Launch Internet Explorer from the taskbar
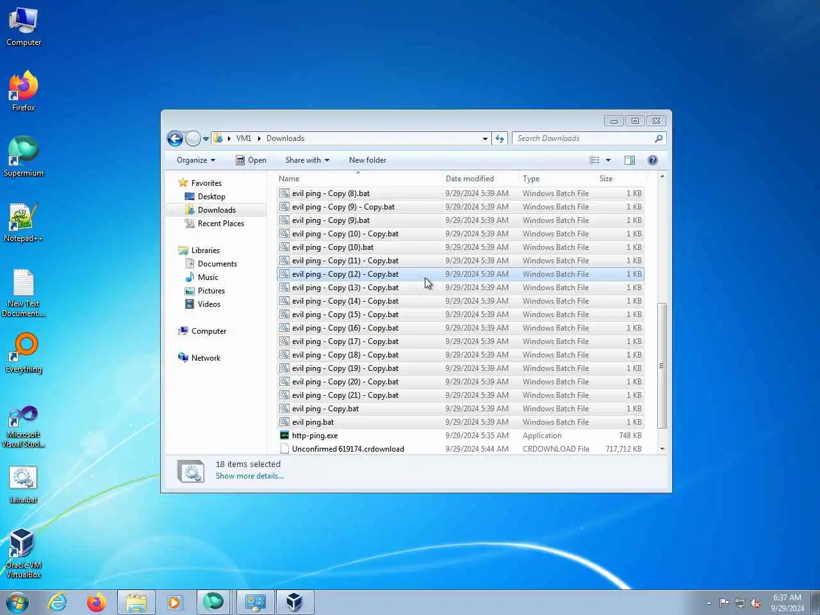Viewport: 820px width, 615px height. point(58,602)
